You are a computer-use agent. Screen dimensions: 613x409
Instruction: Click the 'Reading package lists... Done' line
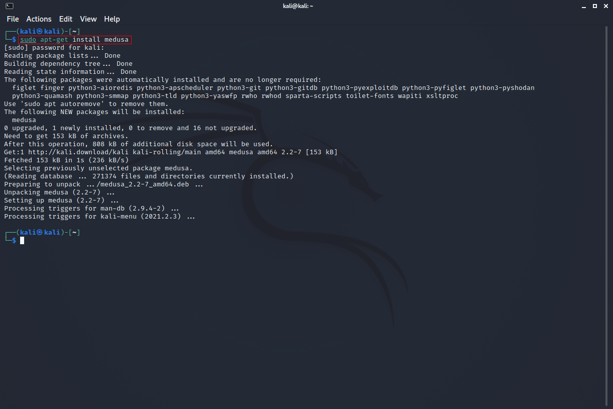[x=62, y=56]
